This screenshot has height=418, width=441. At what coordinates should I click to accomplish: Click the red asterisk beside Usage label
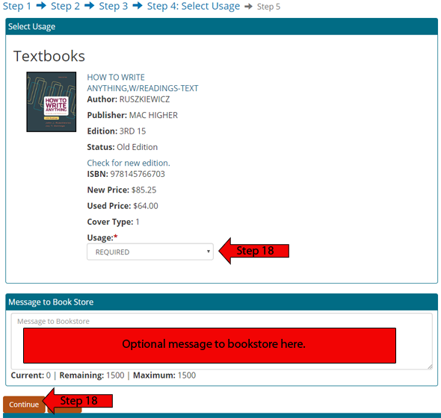[116, 237]
